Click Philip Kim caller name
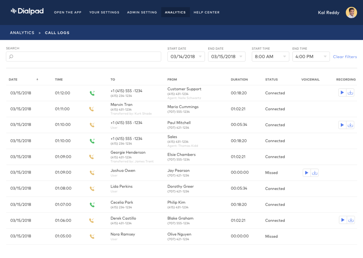Screen dimensions: 363x258 [176, 202]
